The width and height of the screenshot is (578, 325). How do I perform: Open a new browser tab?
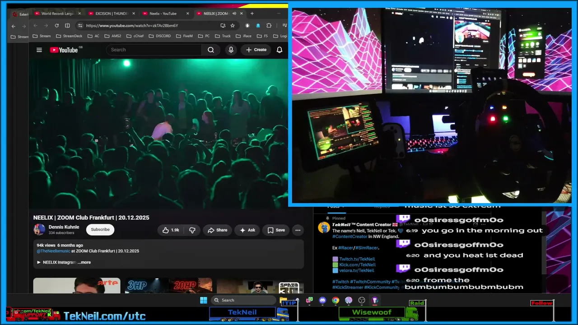coord(252,14)
